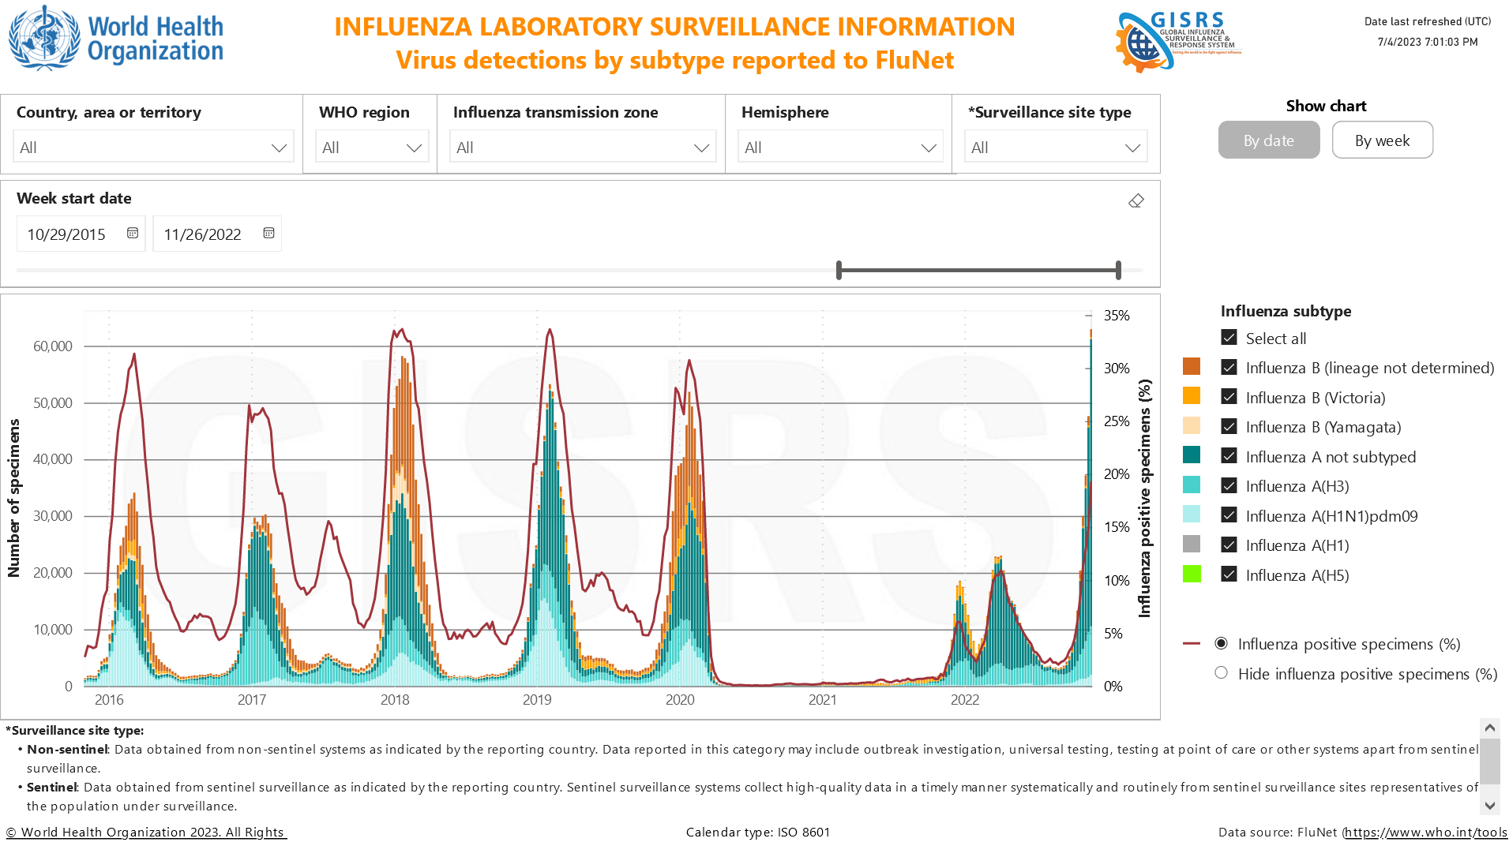This screenshot has height=857, width=1509.
Task: Click the Influenza A(H5) green swatch
Action: tap(1192, 574)
